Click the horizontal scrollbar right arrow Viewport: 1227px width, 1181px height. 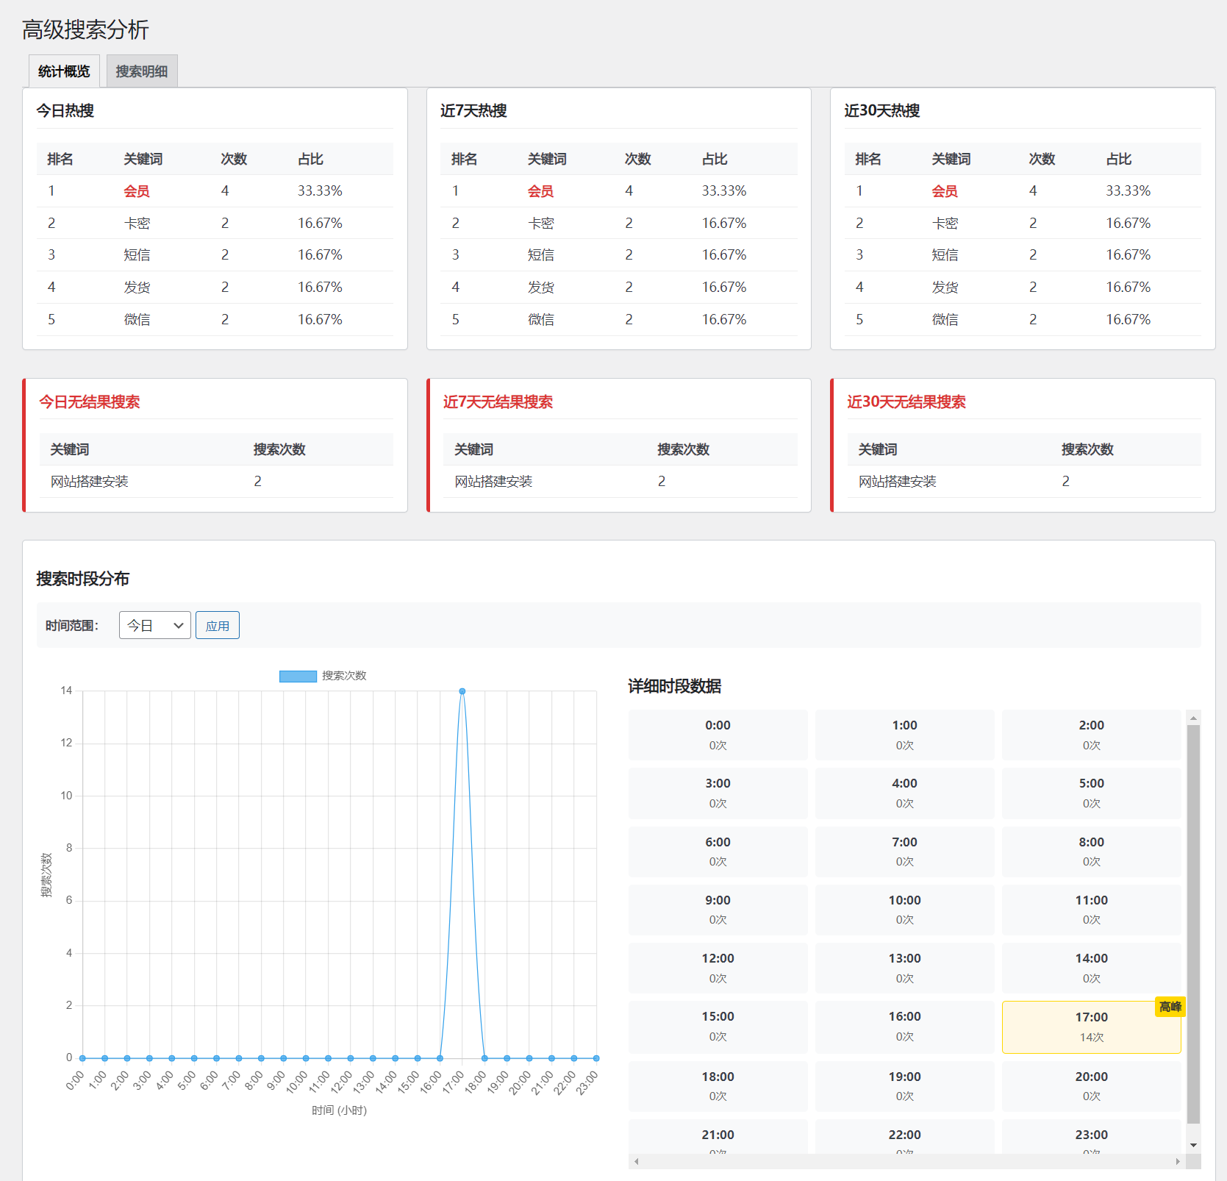pos(1177,1162)
